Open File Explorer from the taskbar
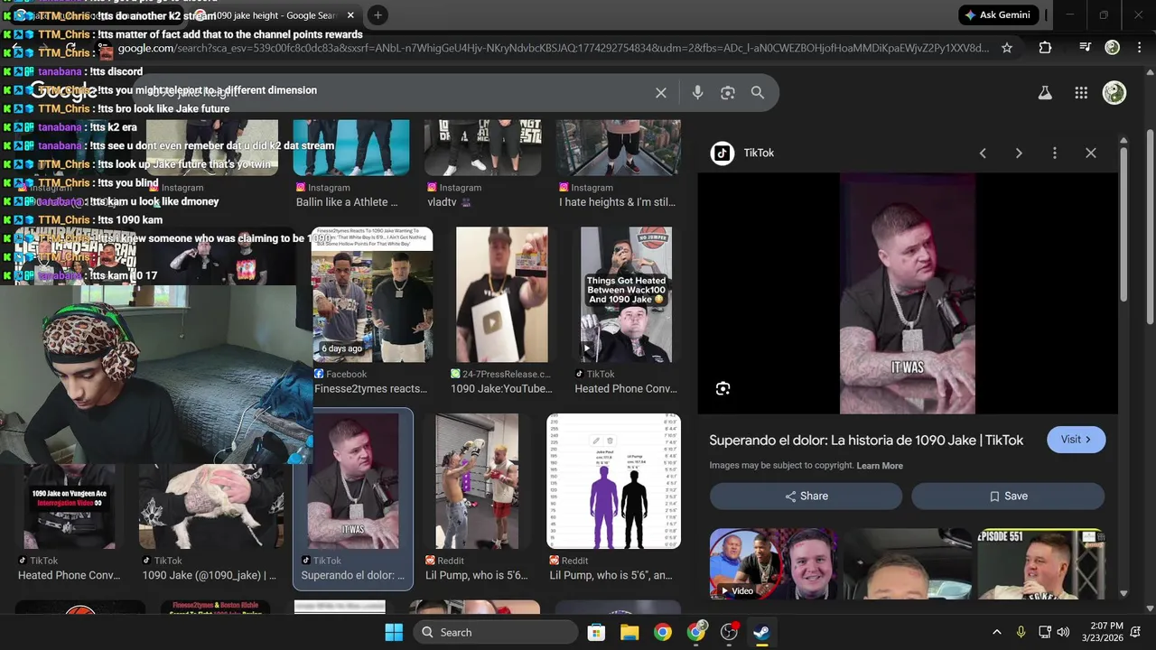 (x=629, y=632)
